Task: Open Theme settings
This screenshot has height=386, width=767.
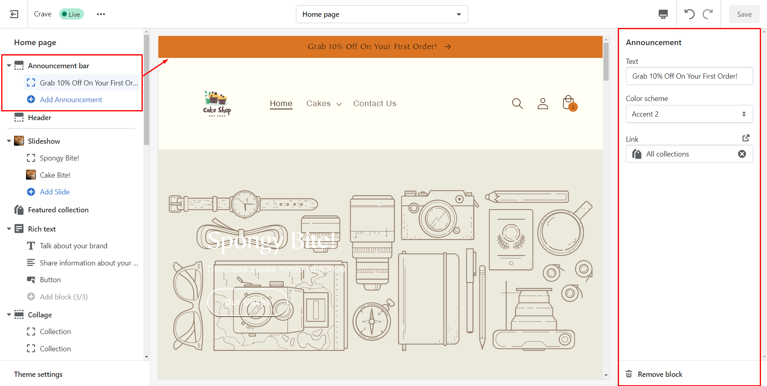Action: coord(38,374)
